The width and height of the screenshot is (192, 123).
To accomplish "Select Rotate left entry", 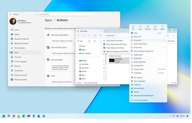I will pyautogui.click(x=148, y=58).
